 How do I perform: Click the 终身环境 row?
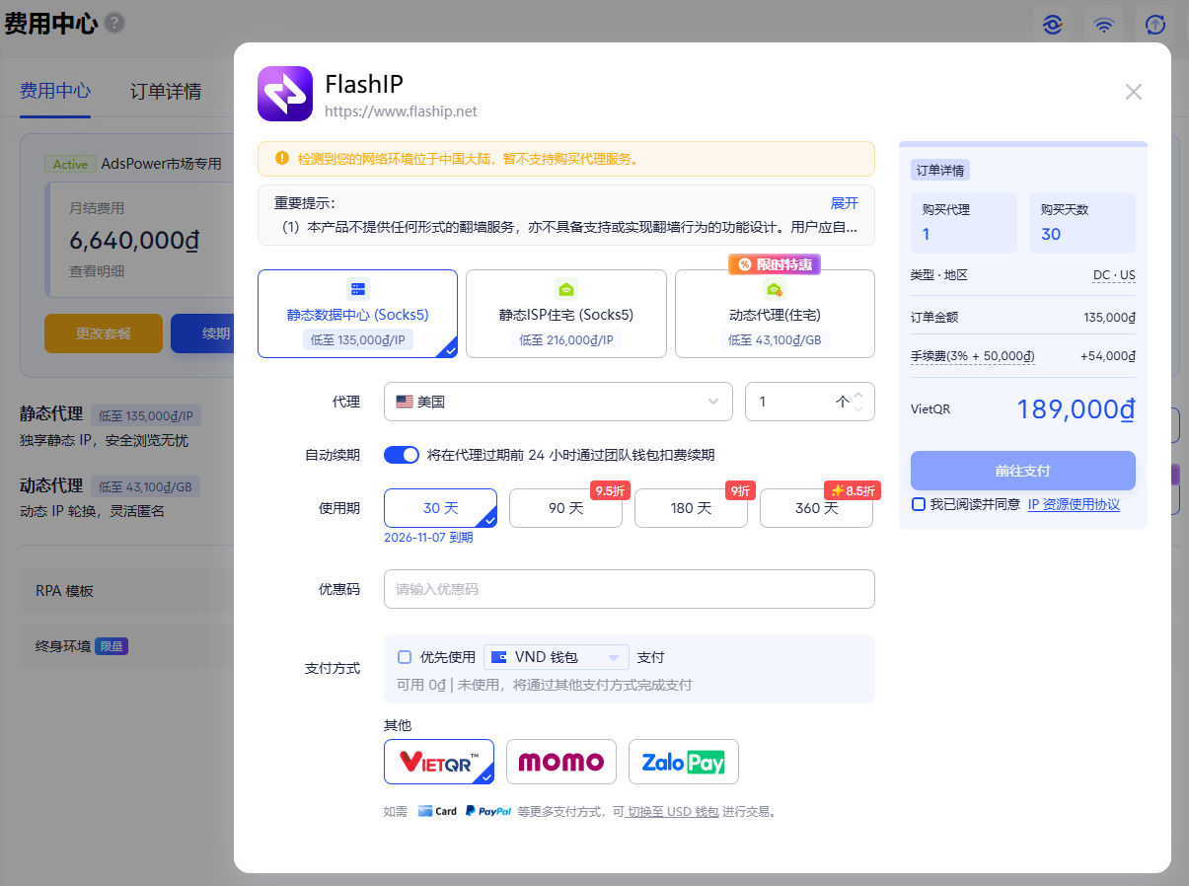126,646
